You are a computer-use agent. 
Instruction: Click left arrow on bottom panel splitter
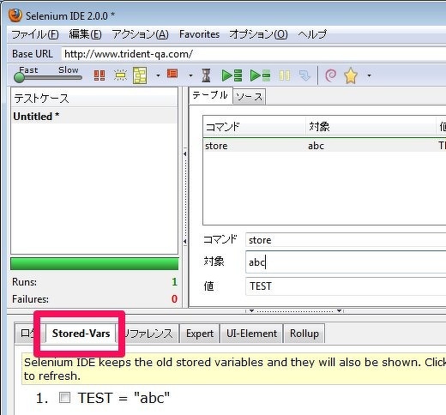coord(251,310)
